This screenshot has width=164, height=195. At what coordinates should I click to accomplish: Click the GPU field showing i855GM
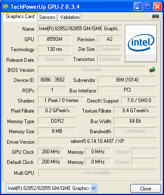coord(55,39)
